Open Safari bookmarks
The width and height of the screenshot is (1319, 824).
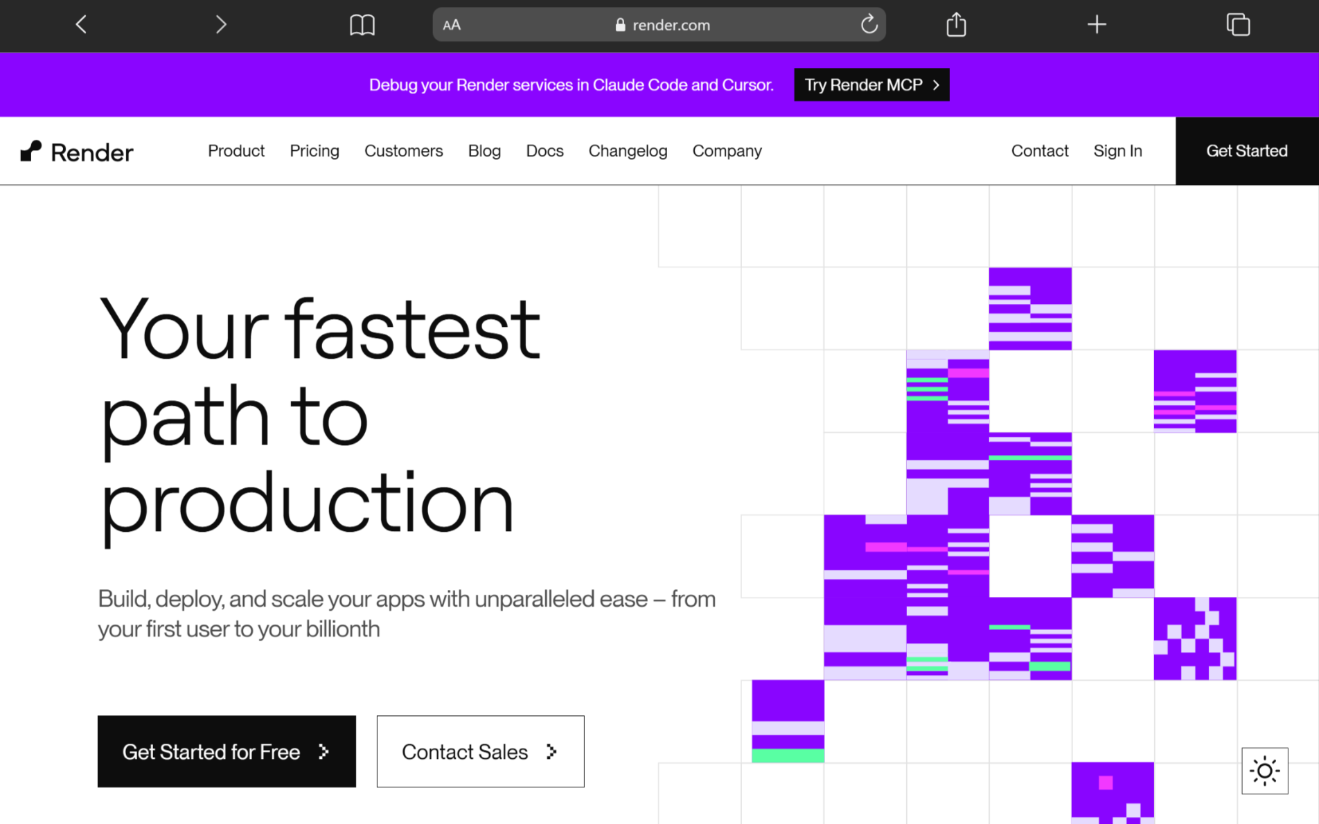tap(362, 24)
